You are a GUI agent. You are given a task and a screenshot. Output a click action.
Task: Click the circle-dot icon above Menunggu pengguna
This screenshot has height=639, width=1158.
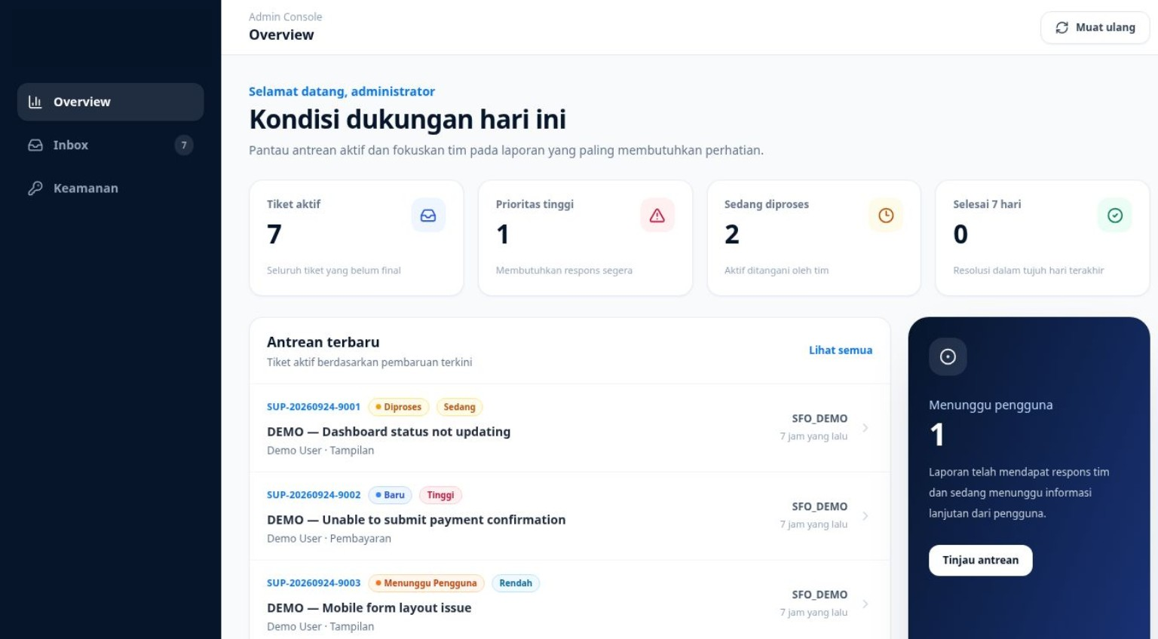(x=948, y=356)
